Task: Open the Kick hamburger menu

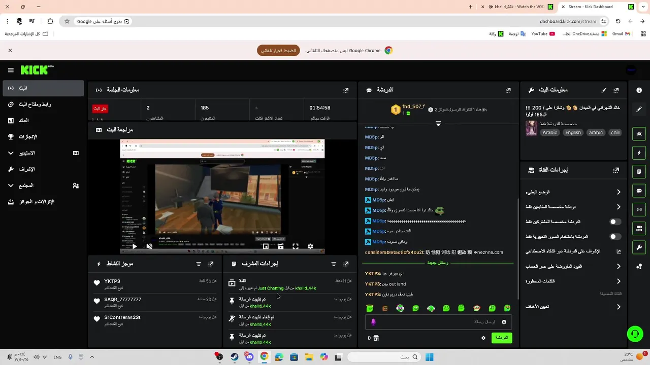Action: click(x=11, y=70)
